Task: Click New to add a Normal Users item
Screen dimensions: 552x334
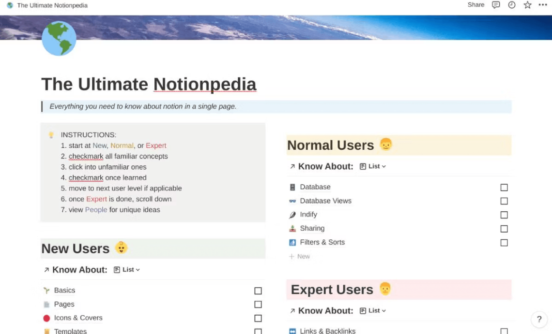Action: click(299, 256)
